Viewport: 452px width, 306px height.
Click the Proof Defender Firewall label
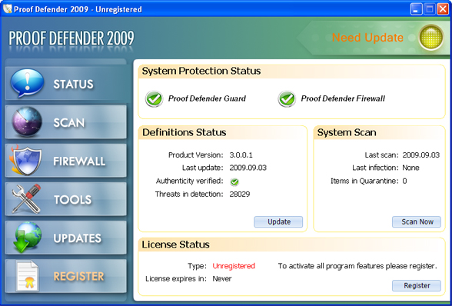click(x=343, y=98)
